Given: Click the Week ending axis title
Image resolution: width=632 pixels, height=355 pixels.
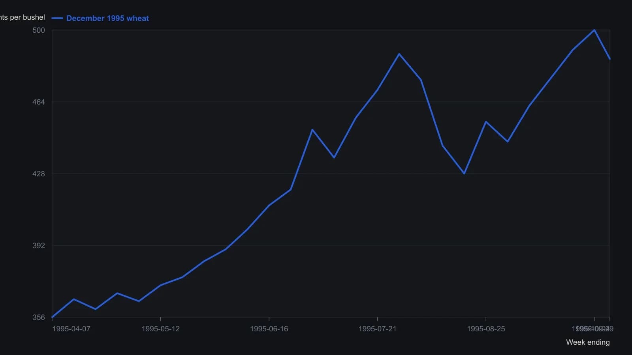Looking at the screenshot, I should click(x=588, y=342).
